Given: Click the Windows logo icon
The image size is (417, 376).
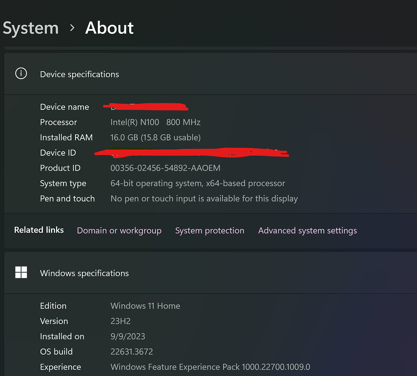Looking at the screenshot, I should [x=21, y=272].
